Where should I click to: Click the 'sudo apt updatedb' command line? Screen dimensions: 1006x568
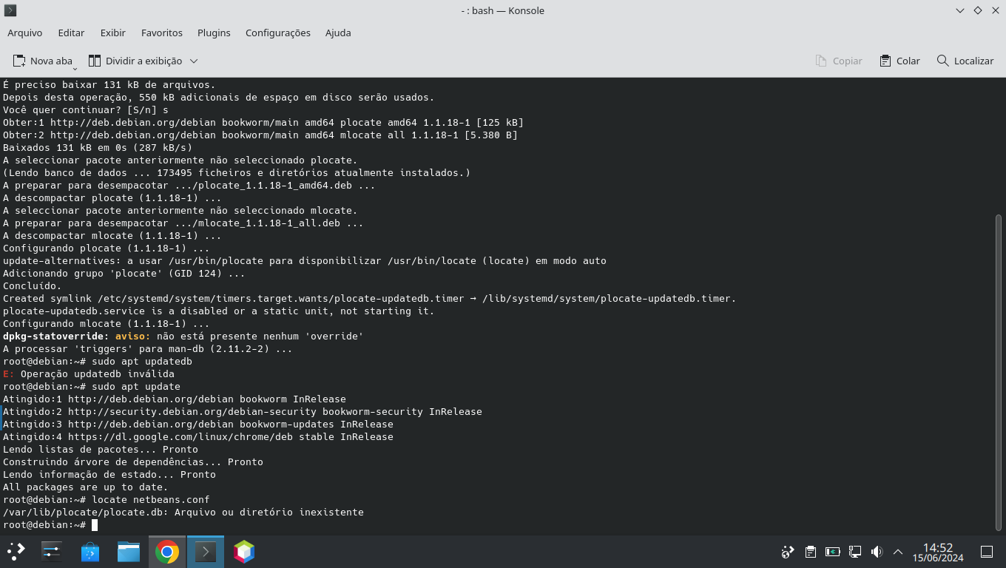pyautogui.click(x=98, y=361)
